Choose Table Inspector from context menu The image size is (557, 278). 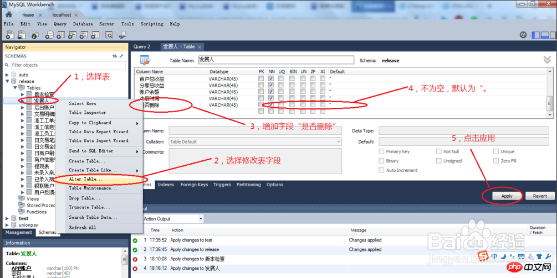[88, 113]
